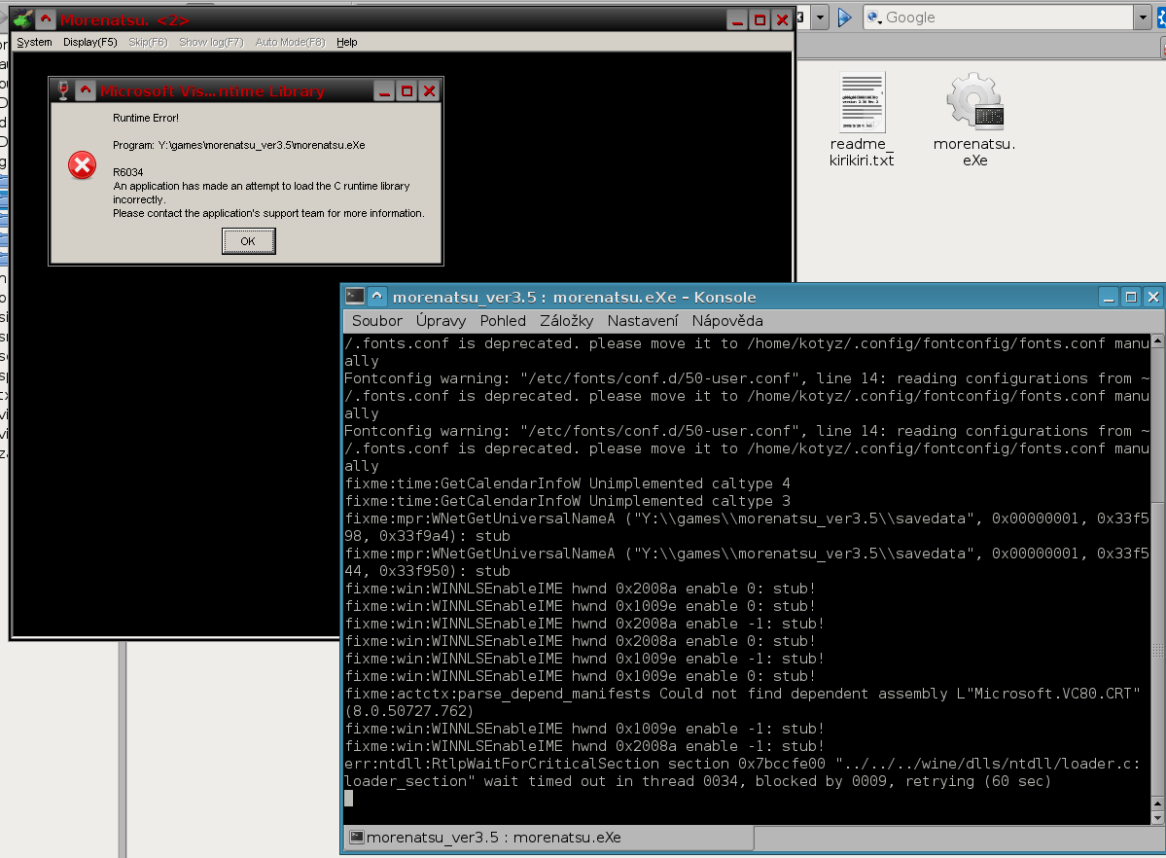The width and height of the screenshot is (1166, 858).
Task: Click the wine glass icon in dialog titlebar
Action: (63, 90)
